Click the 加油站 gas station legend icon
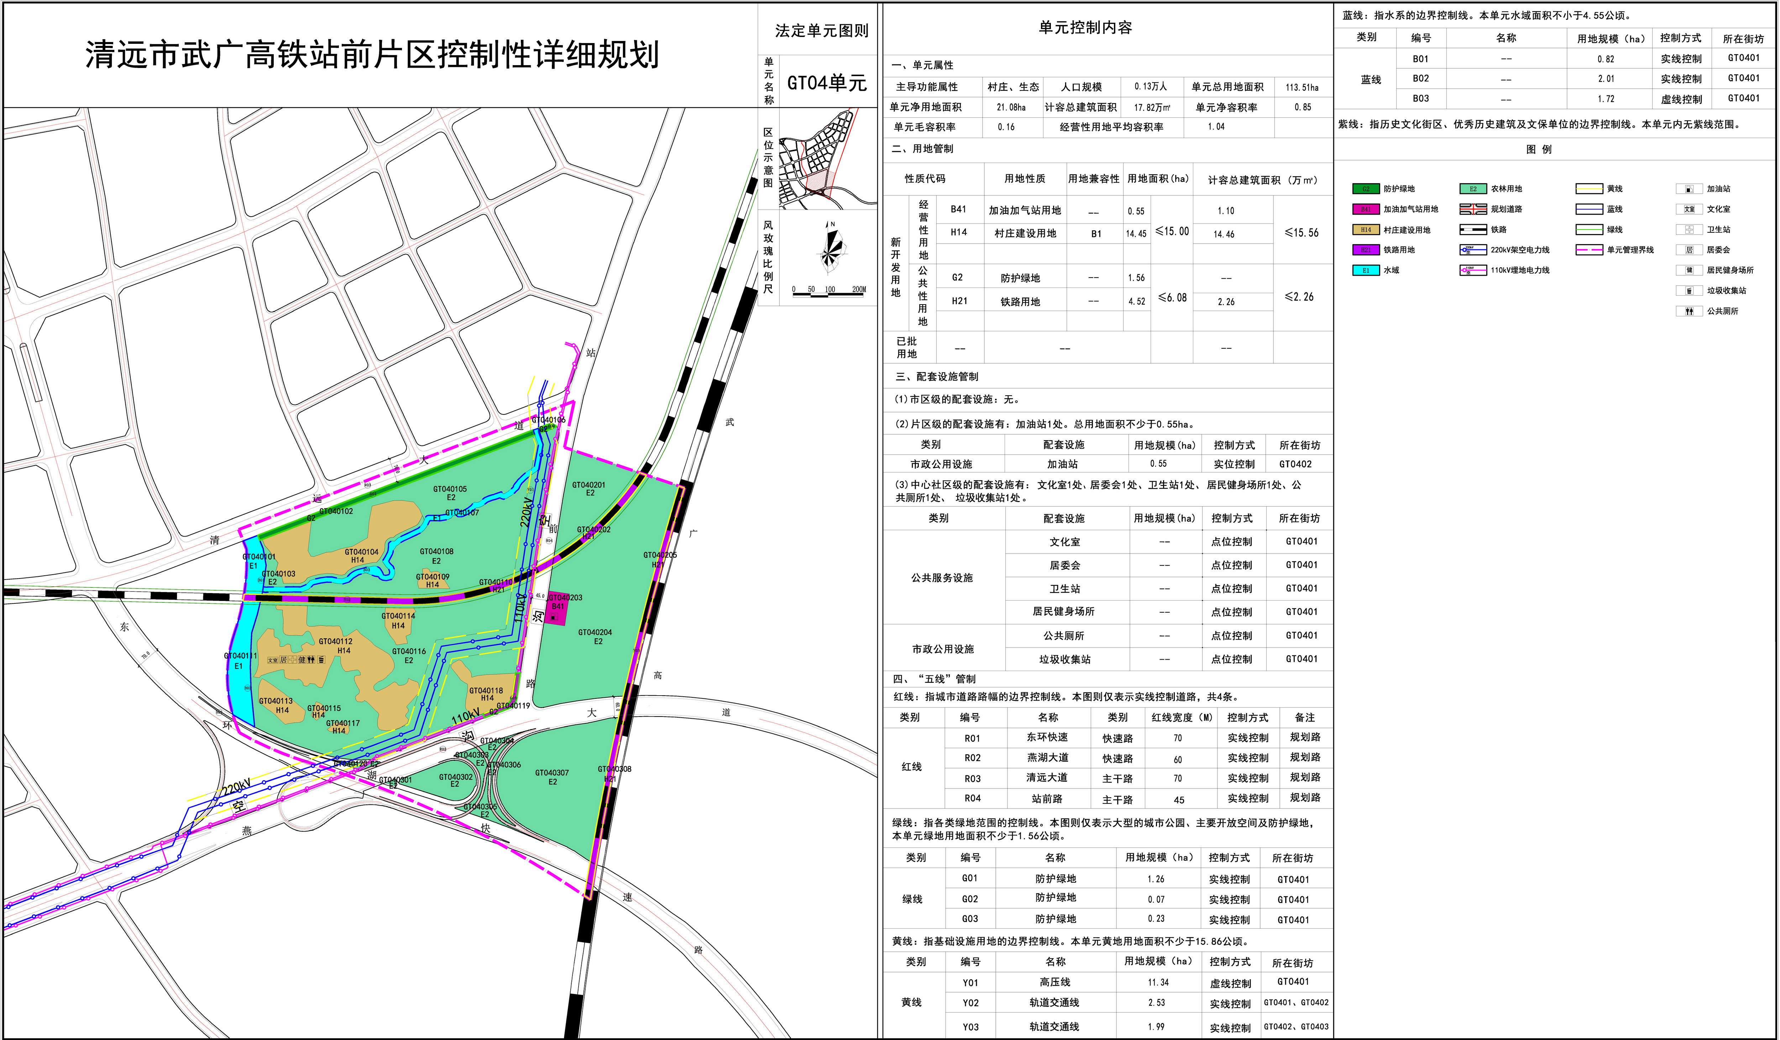 [1689, 189]
